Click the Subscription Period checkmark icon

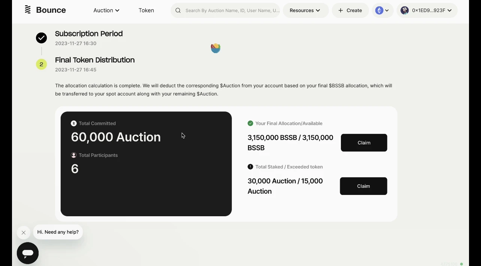[x=41, y=38]
